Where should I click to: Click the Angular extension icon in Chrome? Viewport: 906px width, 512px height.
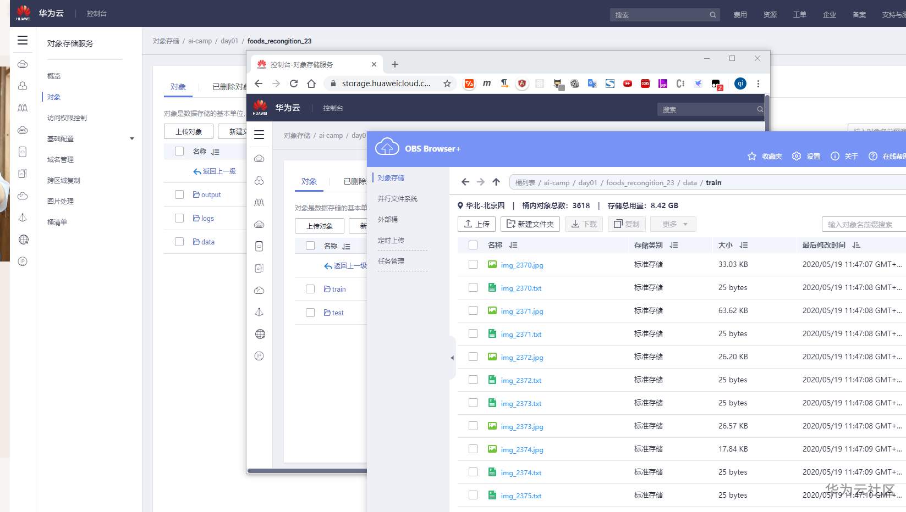(522, 84)
